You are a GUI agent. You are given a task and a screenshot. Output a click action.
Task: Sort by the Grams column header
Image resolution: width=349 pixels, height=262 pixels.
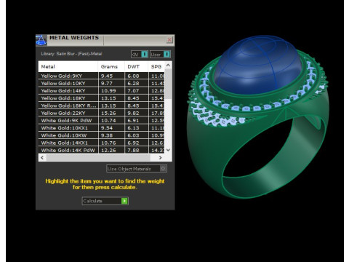(111, 66)
